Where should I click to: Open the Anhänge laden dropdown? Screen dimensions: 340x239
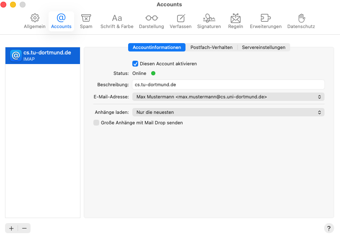click(228, 112)
